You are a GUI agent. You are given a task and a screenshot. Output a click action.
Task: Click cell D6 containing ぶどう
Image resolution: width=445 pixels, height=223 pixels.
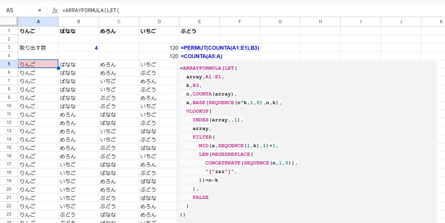click(159, 73)
